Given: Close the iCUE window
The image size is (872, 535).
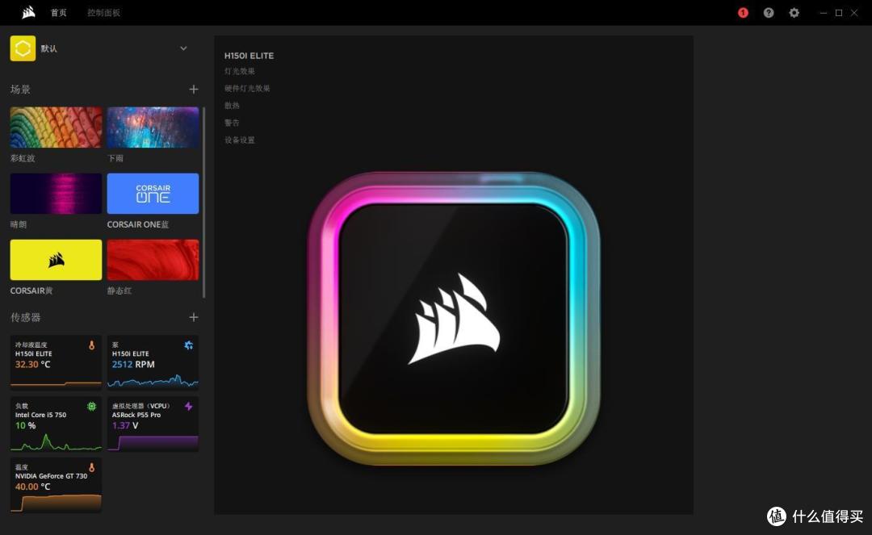Looking at the screenshot, I should [x=854, y=13].
